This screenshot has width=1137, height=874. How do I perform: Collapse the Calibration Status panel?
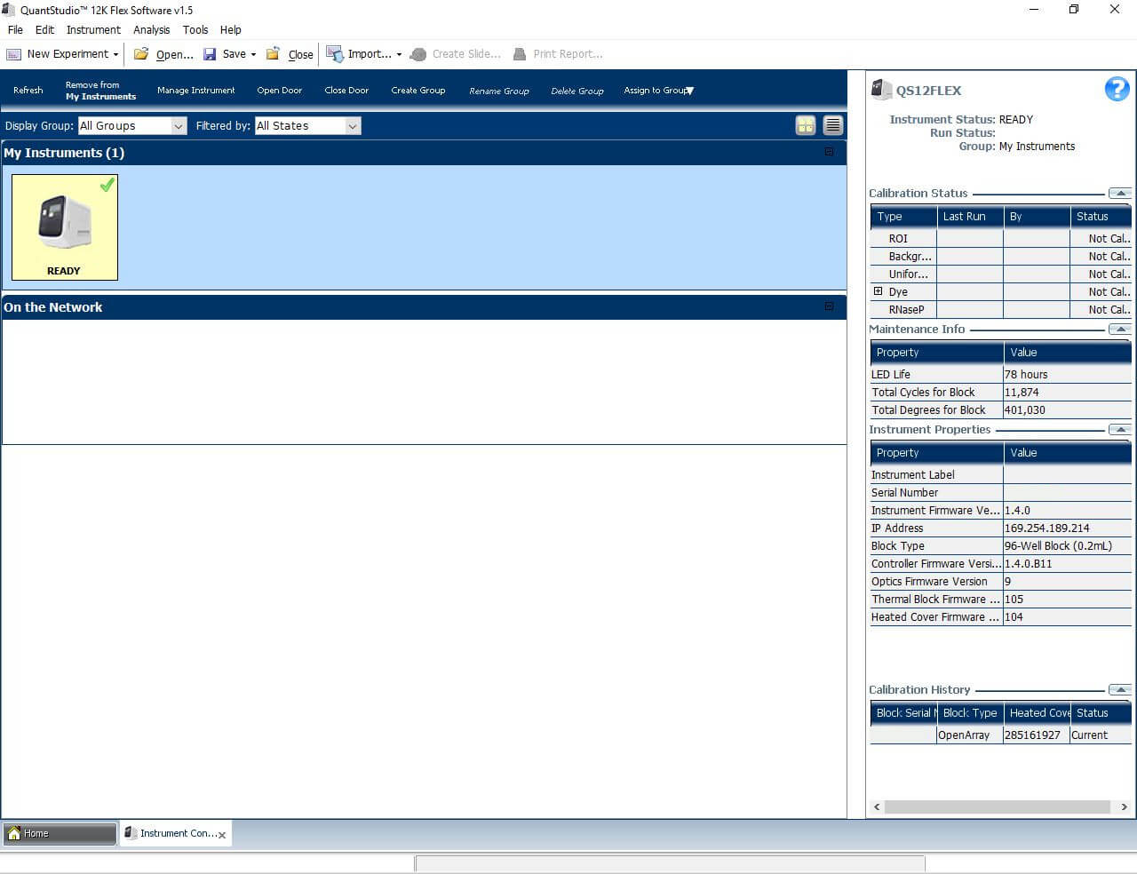pyautogui.click(x=1119, y=193)
